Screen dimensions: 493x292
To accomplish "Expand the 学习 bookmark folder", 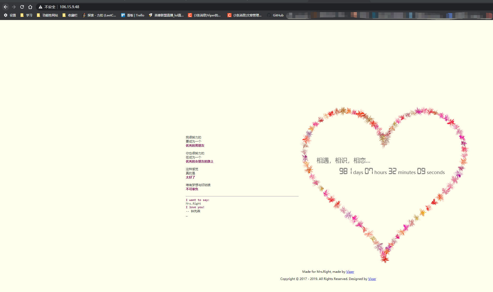I will (x=26, y=15).
